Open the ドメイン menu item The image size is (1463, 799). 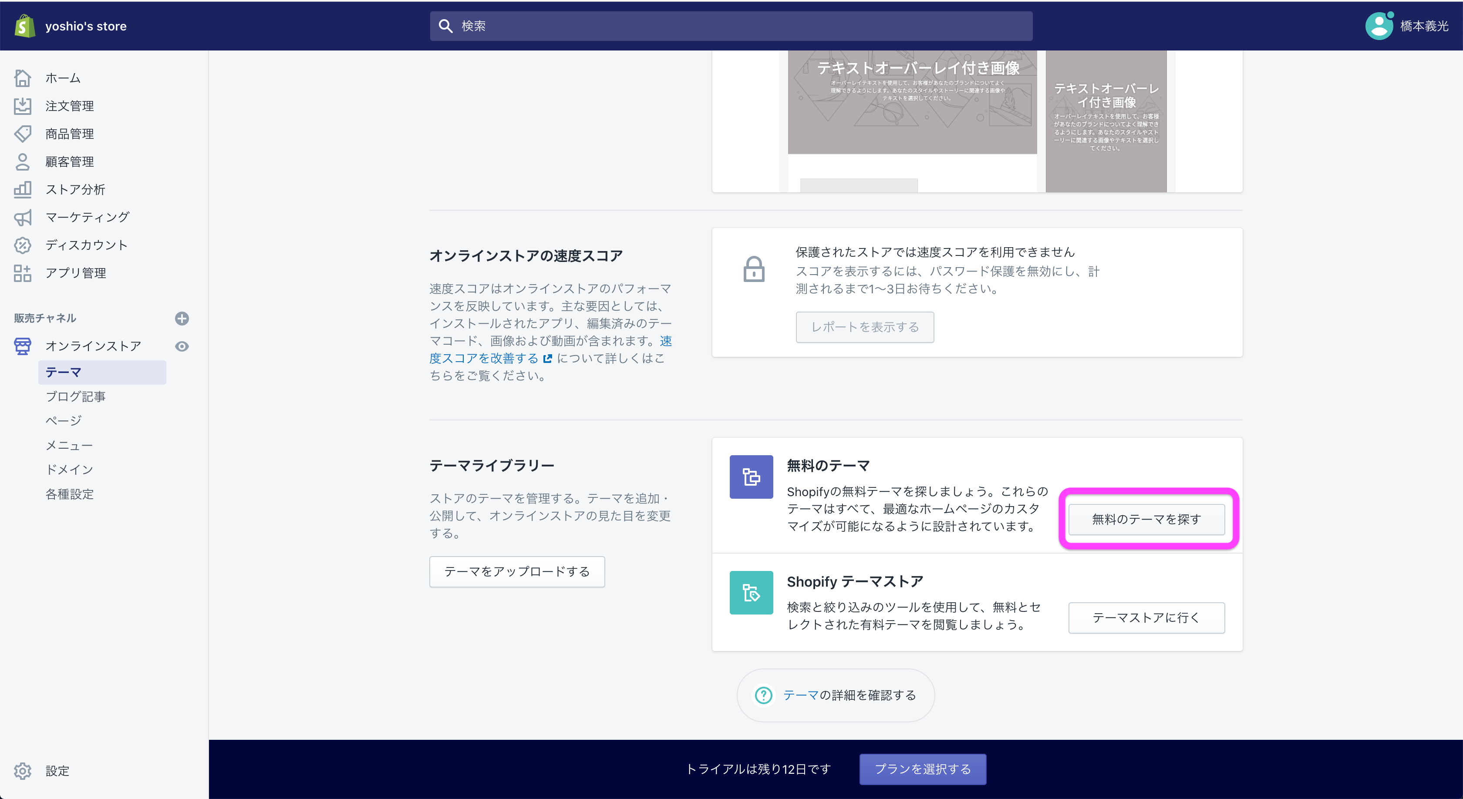click(x=69, y=469)
